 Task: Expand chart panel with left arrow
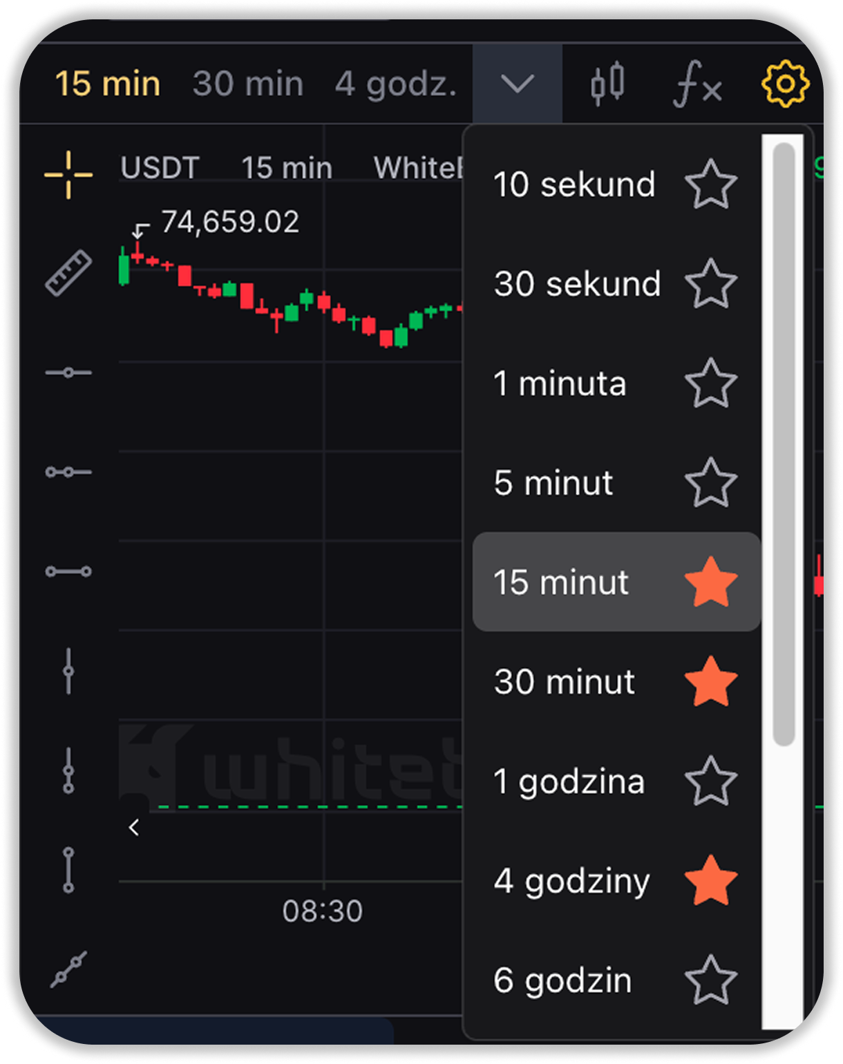[134, 827]
